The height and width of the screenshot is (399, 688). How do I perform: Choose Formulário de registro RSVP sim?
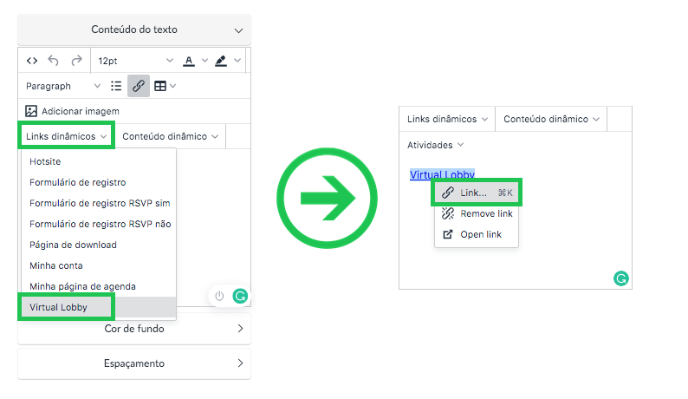(x=99, y=203)
